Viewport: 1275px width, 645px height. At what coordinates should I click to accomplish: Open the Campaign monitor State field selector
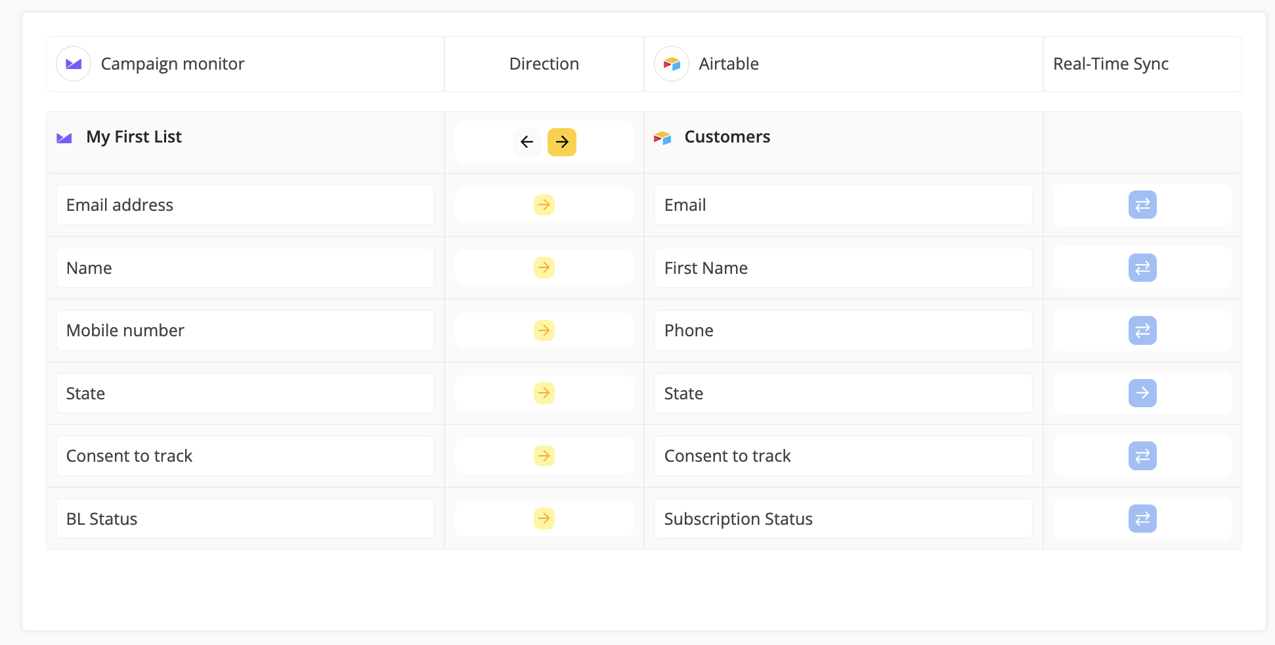245,393
